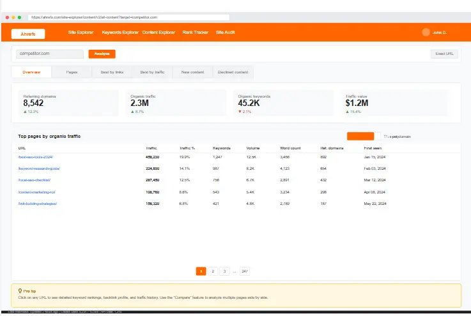This screenshot has height=316, width=471.
Task: Open John D. user avatar
Action: (426, 33)
